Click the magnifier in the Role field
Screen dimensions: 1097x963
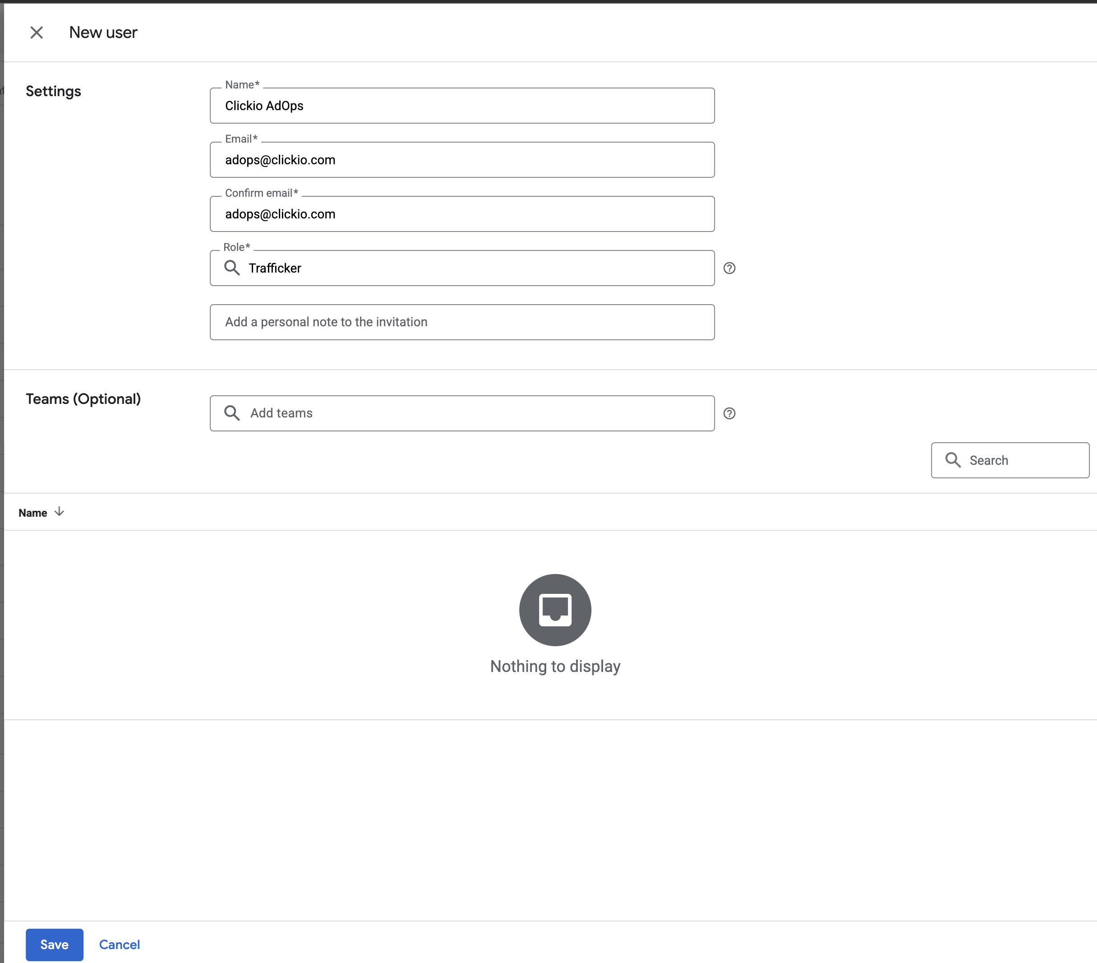[x=232, y=268]
